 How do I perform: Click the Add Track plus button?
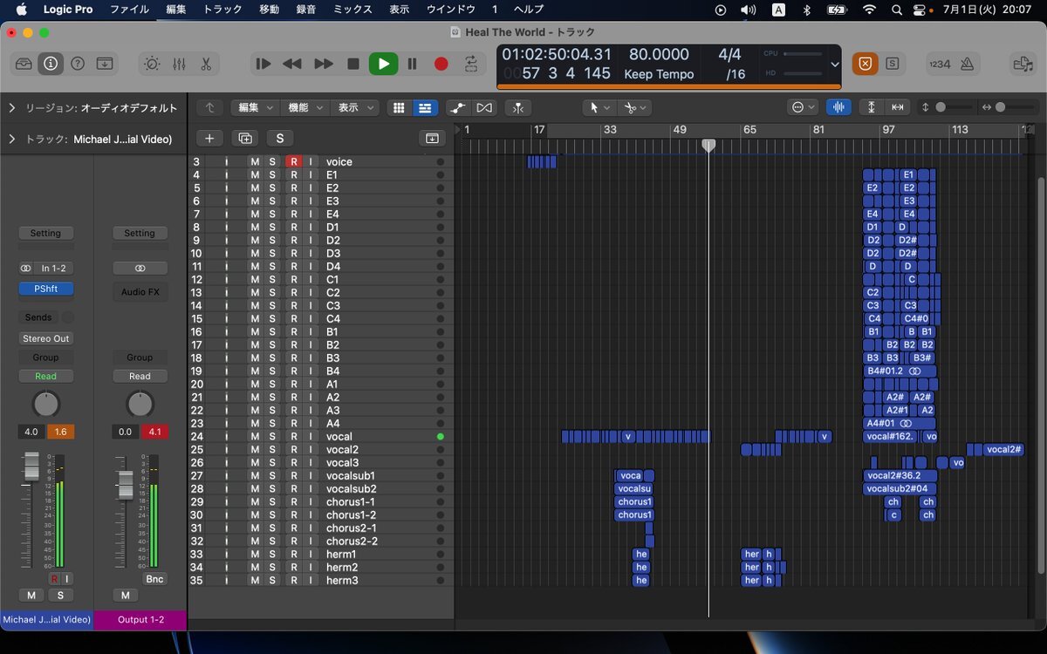(x=209, y=138)
